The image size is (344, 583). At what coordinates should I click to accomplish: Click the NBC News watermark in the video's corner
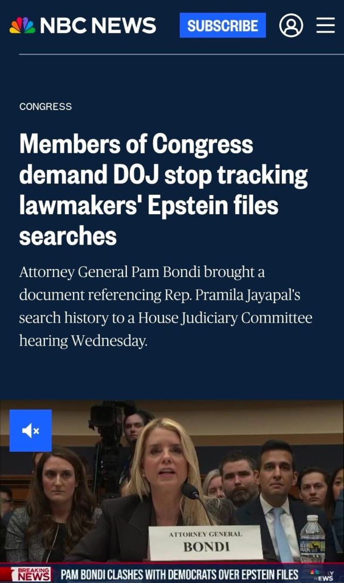click(x=322, y=576)
